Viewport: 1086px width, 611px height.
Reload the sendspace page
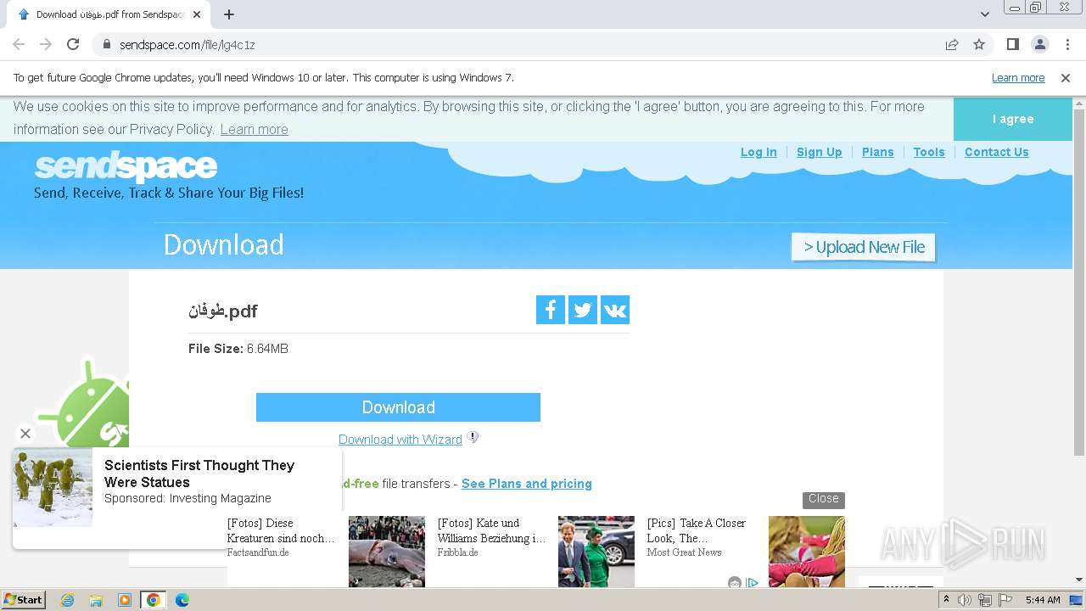coord(73,44)
